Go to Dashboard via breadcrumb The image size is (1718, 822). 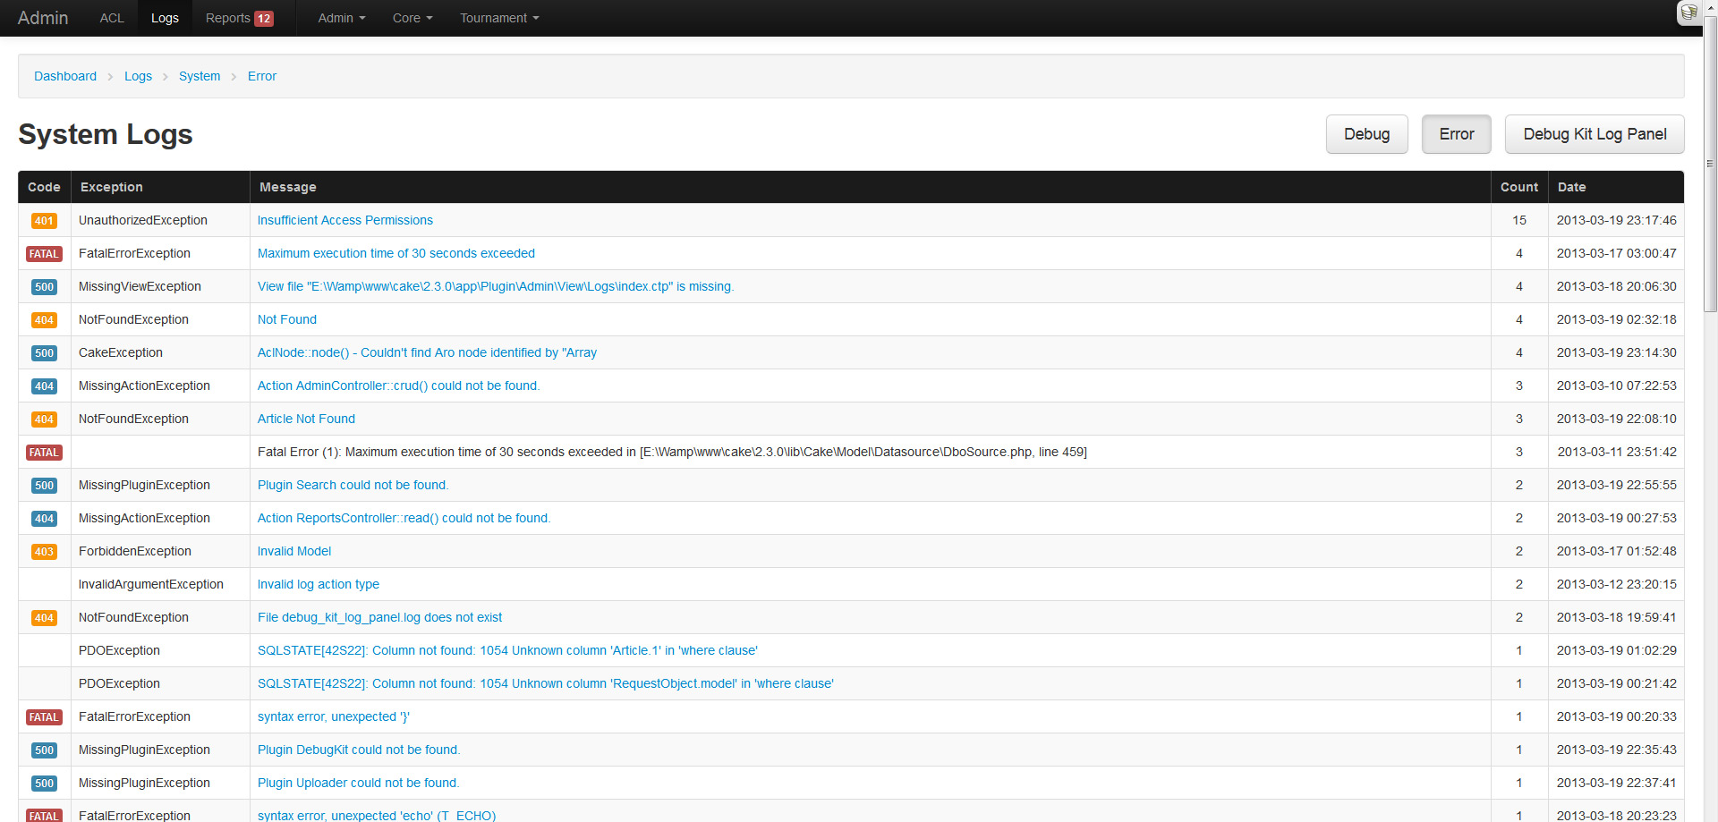(x=65, y=76)
